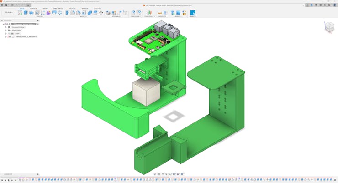Switch to the SHEET METAL tab
The image size is (338, 183).
click(x=58, y=9)
